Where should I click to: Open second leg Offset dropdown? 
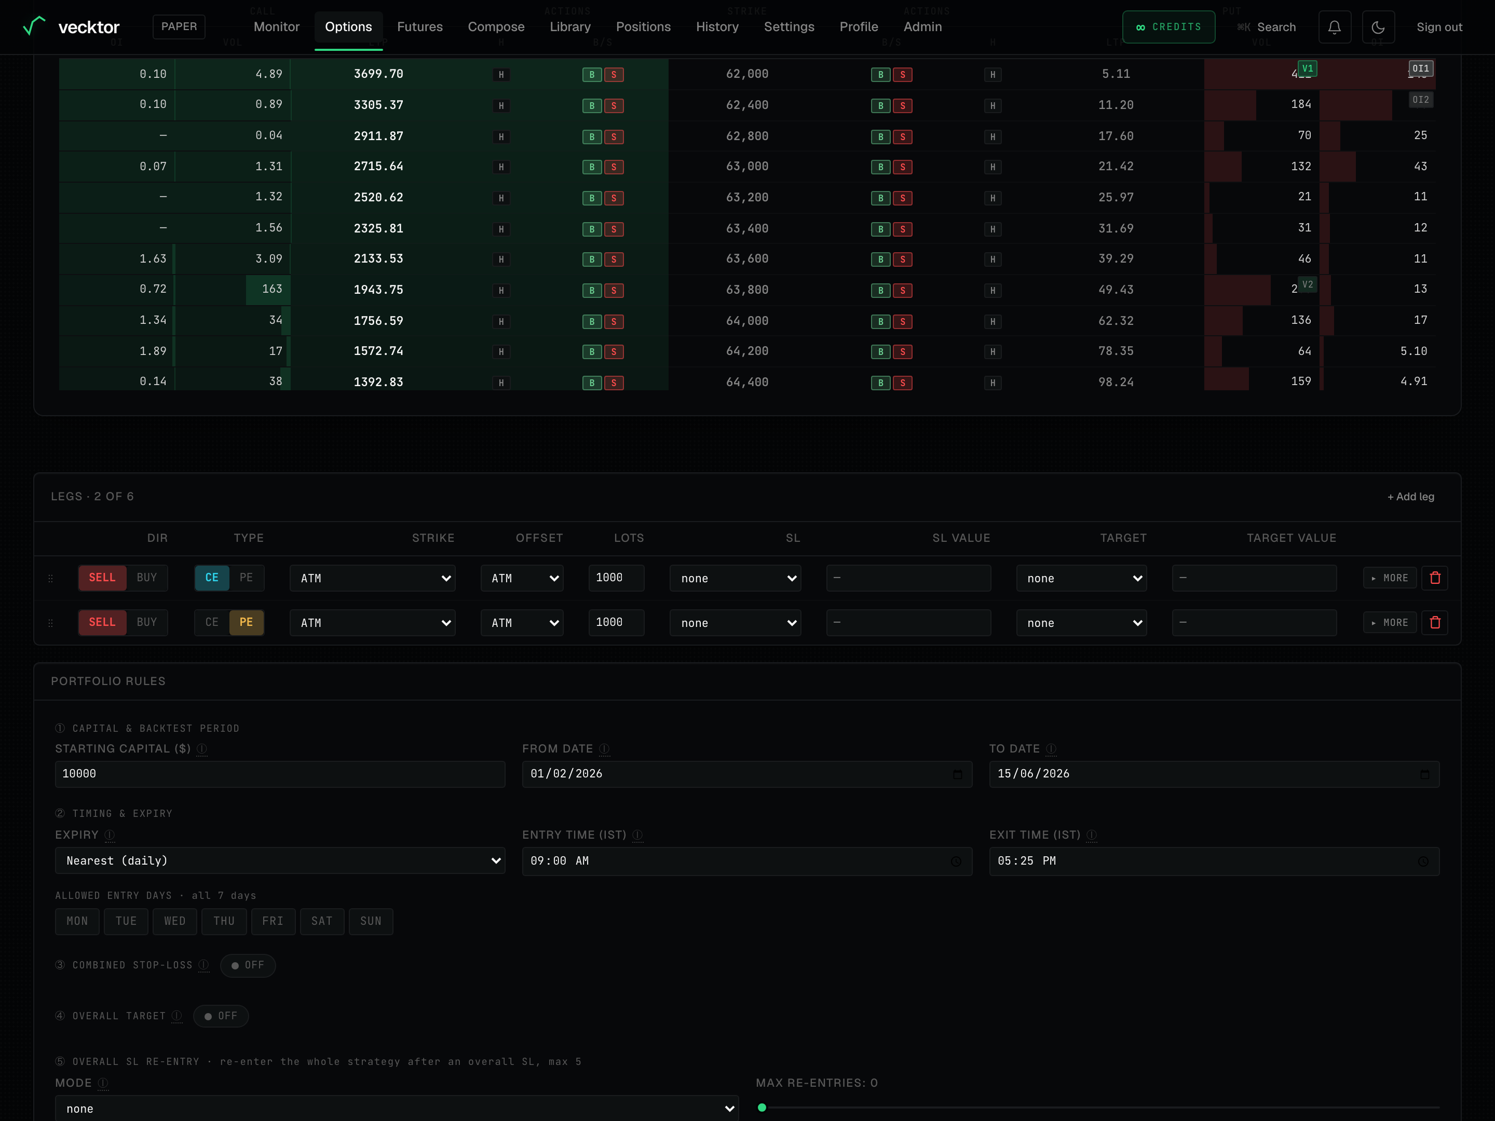[x=522, y=623]
